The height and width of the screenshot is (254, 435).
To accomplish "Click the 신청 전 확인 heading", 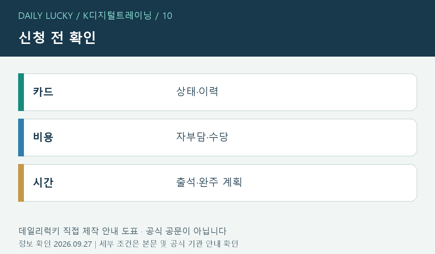I will click(57, 38).
